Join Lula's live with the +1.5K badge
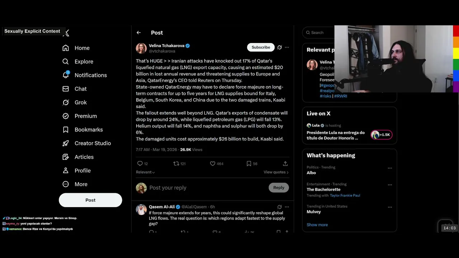Image resolution: width=459 pixels, height=258 pixels. point(382,135)
